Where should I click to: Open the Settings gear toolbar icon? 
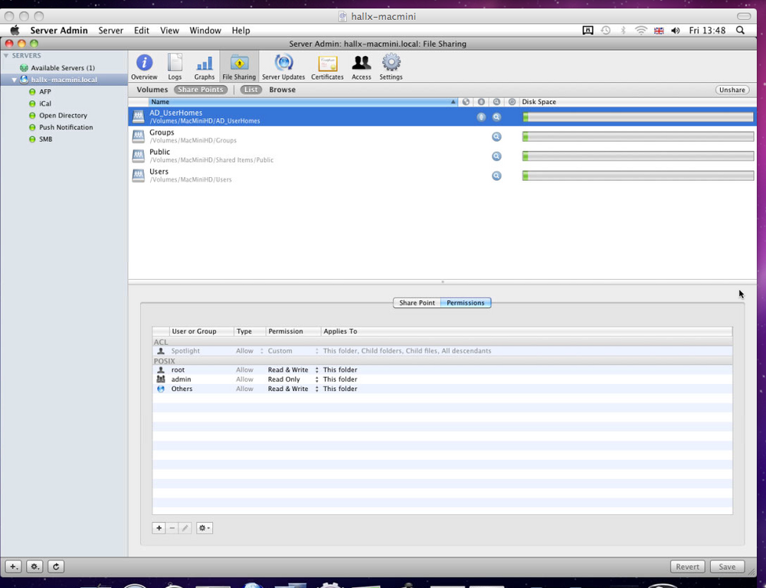[x=391, y=67]
